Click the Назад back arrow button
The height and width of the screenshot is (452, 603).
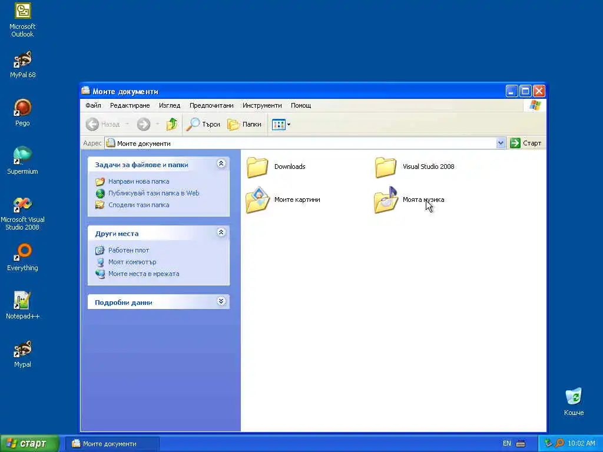pos(102,124)
